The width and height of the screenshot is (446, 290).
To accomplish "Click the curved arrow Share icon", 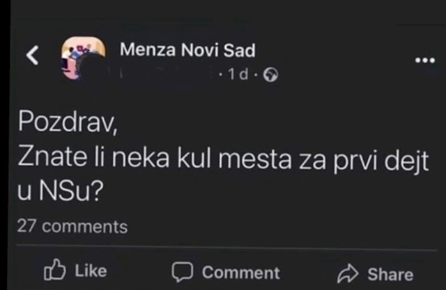I will [348, 273].
